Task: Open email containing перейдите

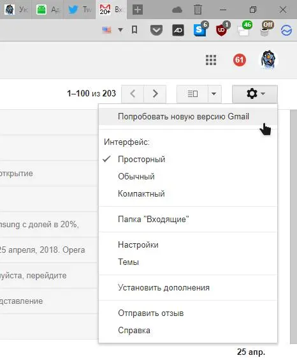Action: pos(49,275)
